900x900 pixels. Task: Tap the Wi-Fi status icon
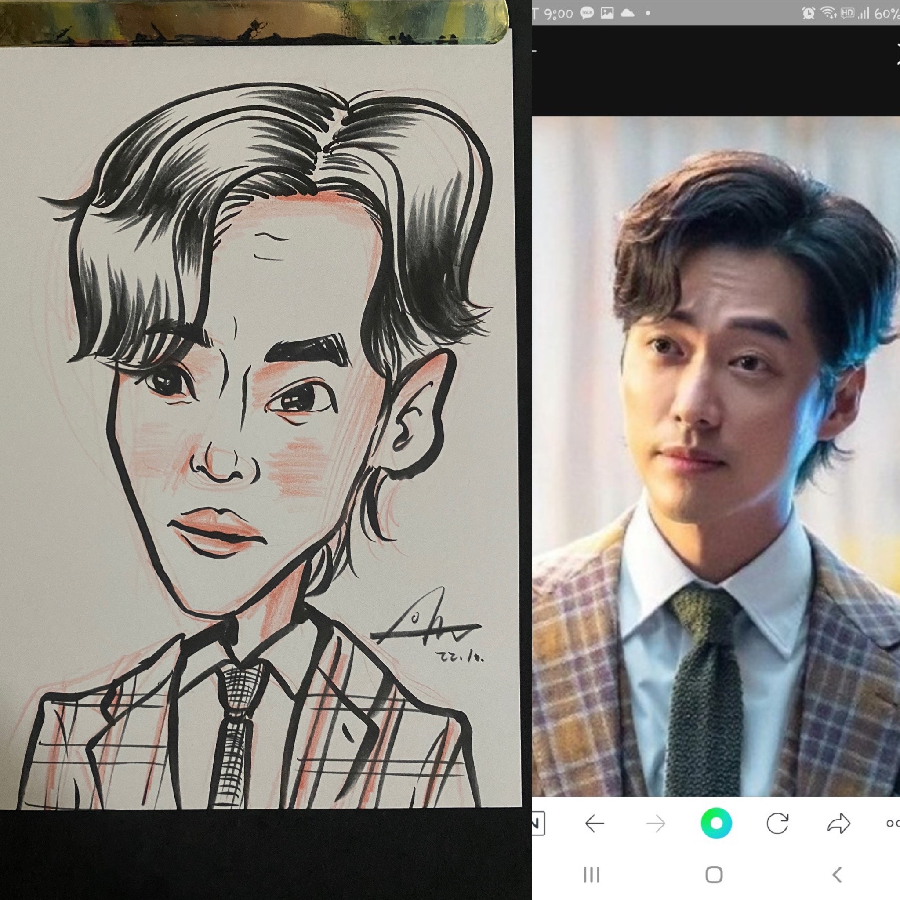tap(829, 13)
